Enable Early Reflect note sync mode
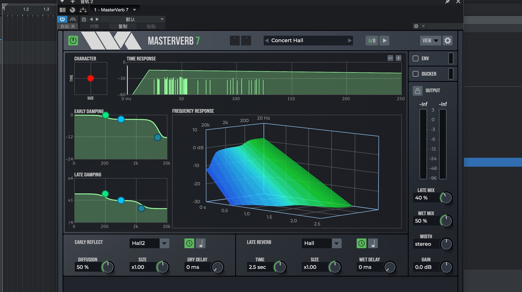522x292 pixels. [201, 243]
